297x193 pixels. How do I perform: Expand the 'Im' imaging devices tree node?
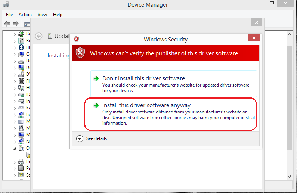click(15, 102)
